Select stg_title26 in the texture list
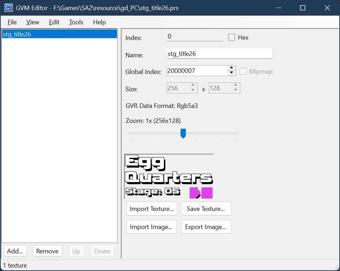The height and width of the screenshot is (271, 340). click(x=17, y=34)
